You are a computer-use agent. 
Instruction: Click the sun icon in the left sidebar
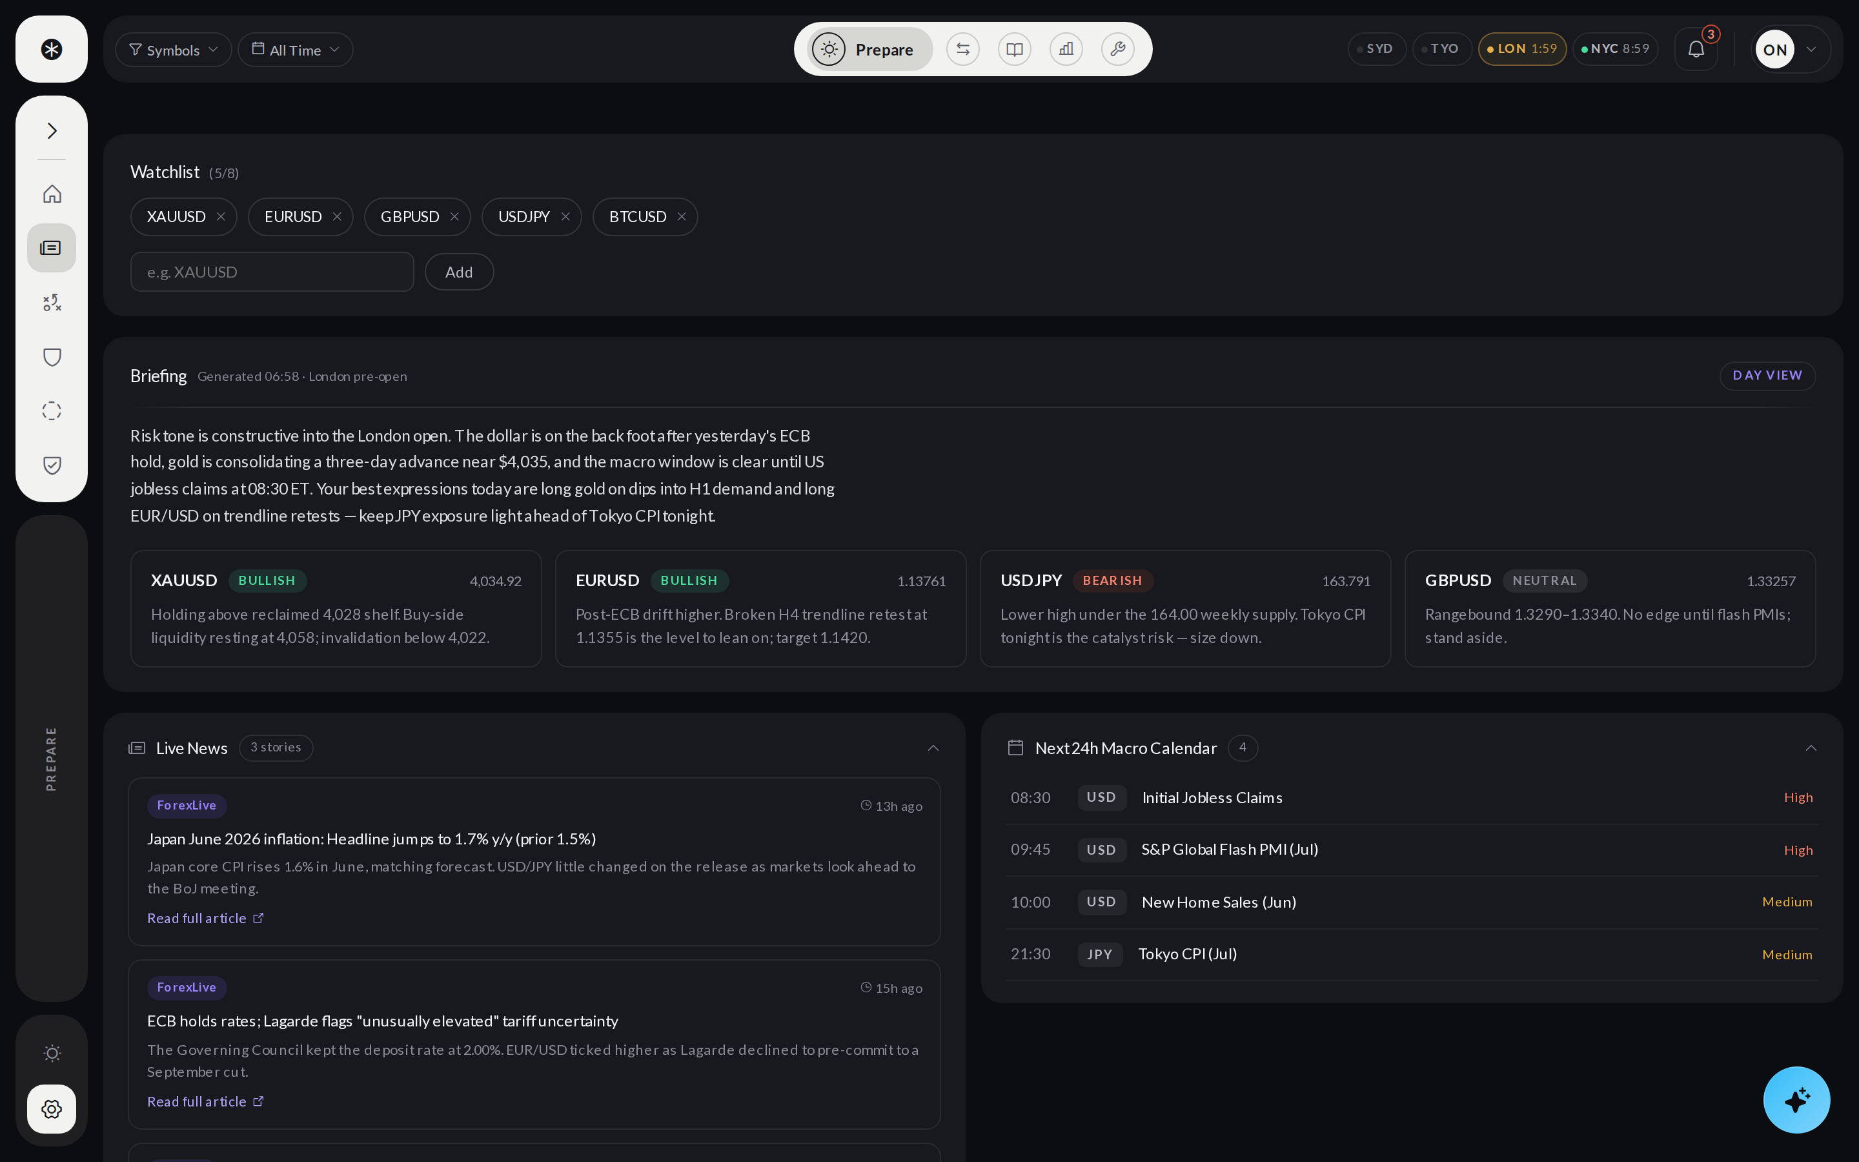click(x=52, y=1053)
